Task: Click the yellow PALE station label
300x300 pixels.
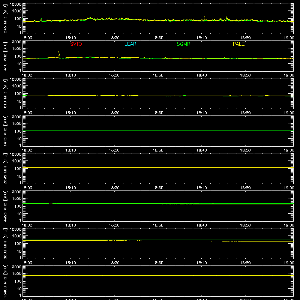Action: tap(238, 44)
